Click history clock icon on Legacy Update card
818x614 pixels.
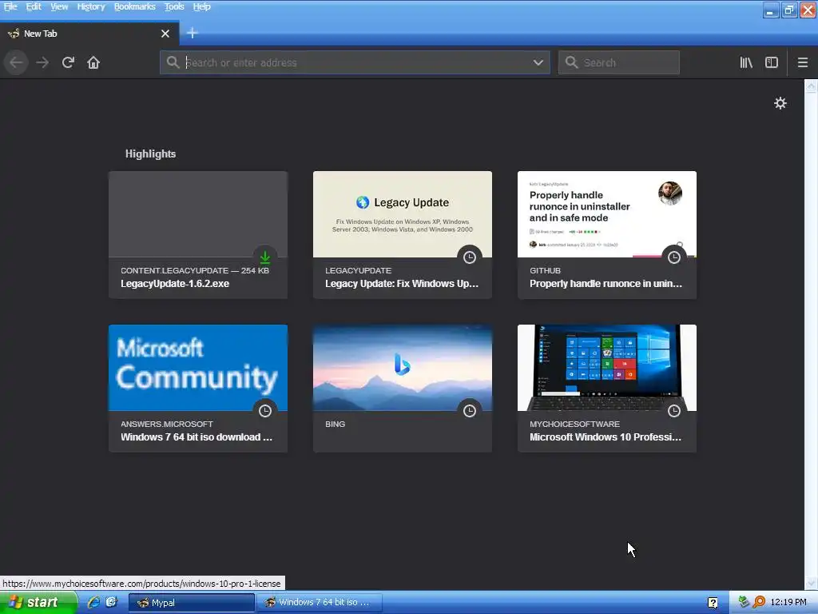click(x=470, y=257)
